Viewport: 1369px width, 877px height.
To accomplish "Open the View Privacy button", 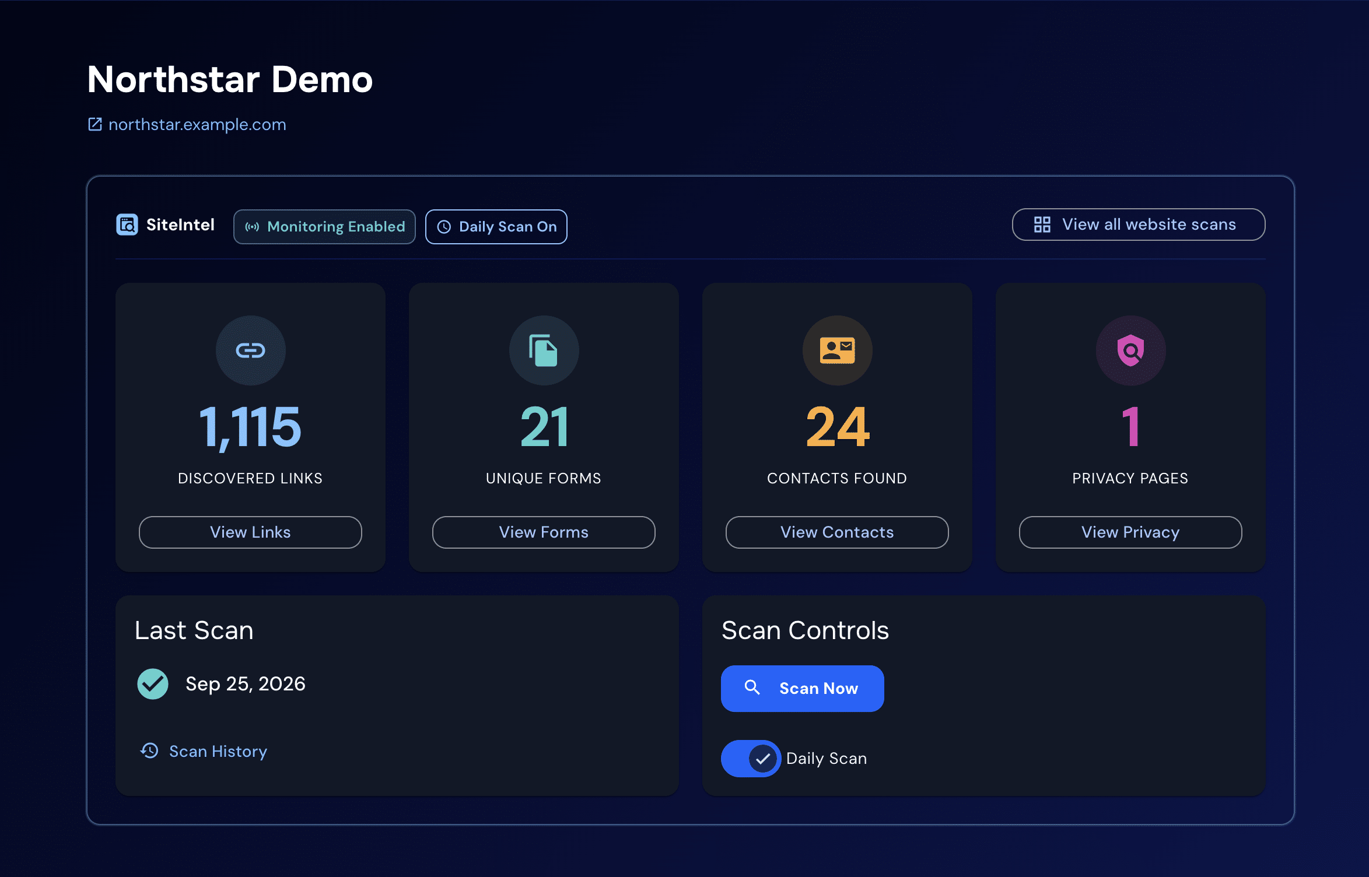I will [1130, 532].
